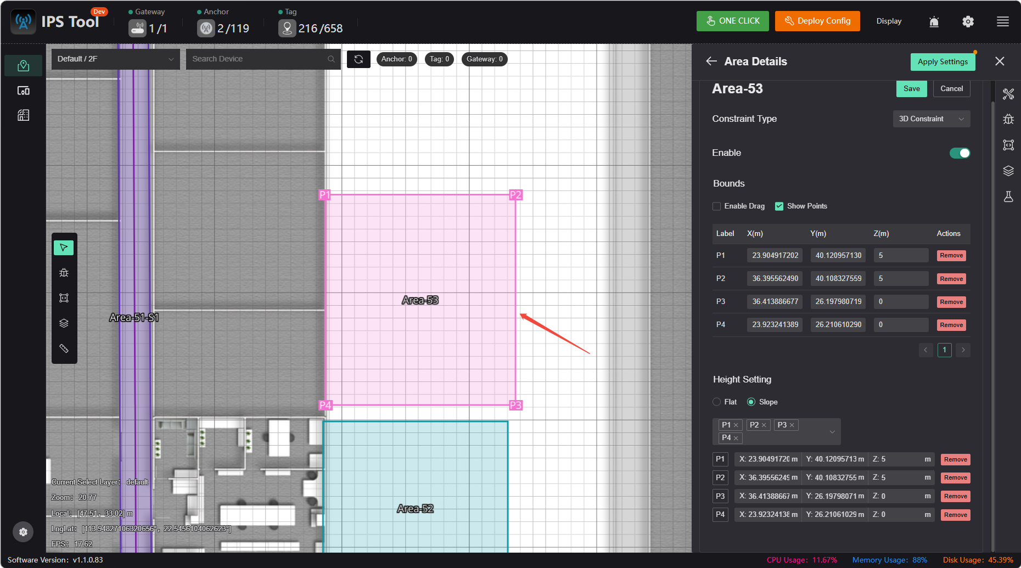The height and width of the screenshot is (568, 1021).
Task: Open the Constraint Type dropdown
Action: (931, 119)
